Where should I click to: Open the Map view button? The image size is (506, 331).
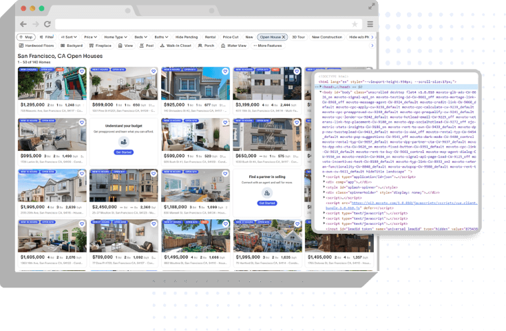(x=26, y=37)
